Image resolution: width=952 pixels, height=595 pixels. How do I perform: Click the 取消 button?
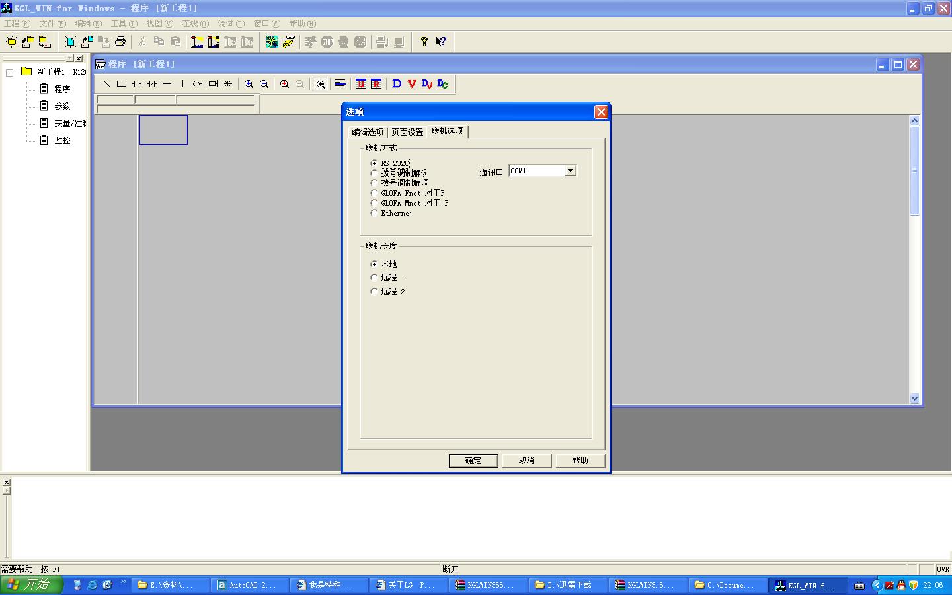(526, 461)
